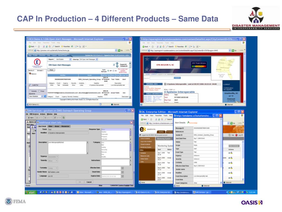
Task: Click Back icon in NC4 Demo browser
Action: point(30,46)
